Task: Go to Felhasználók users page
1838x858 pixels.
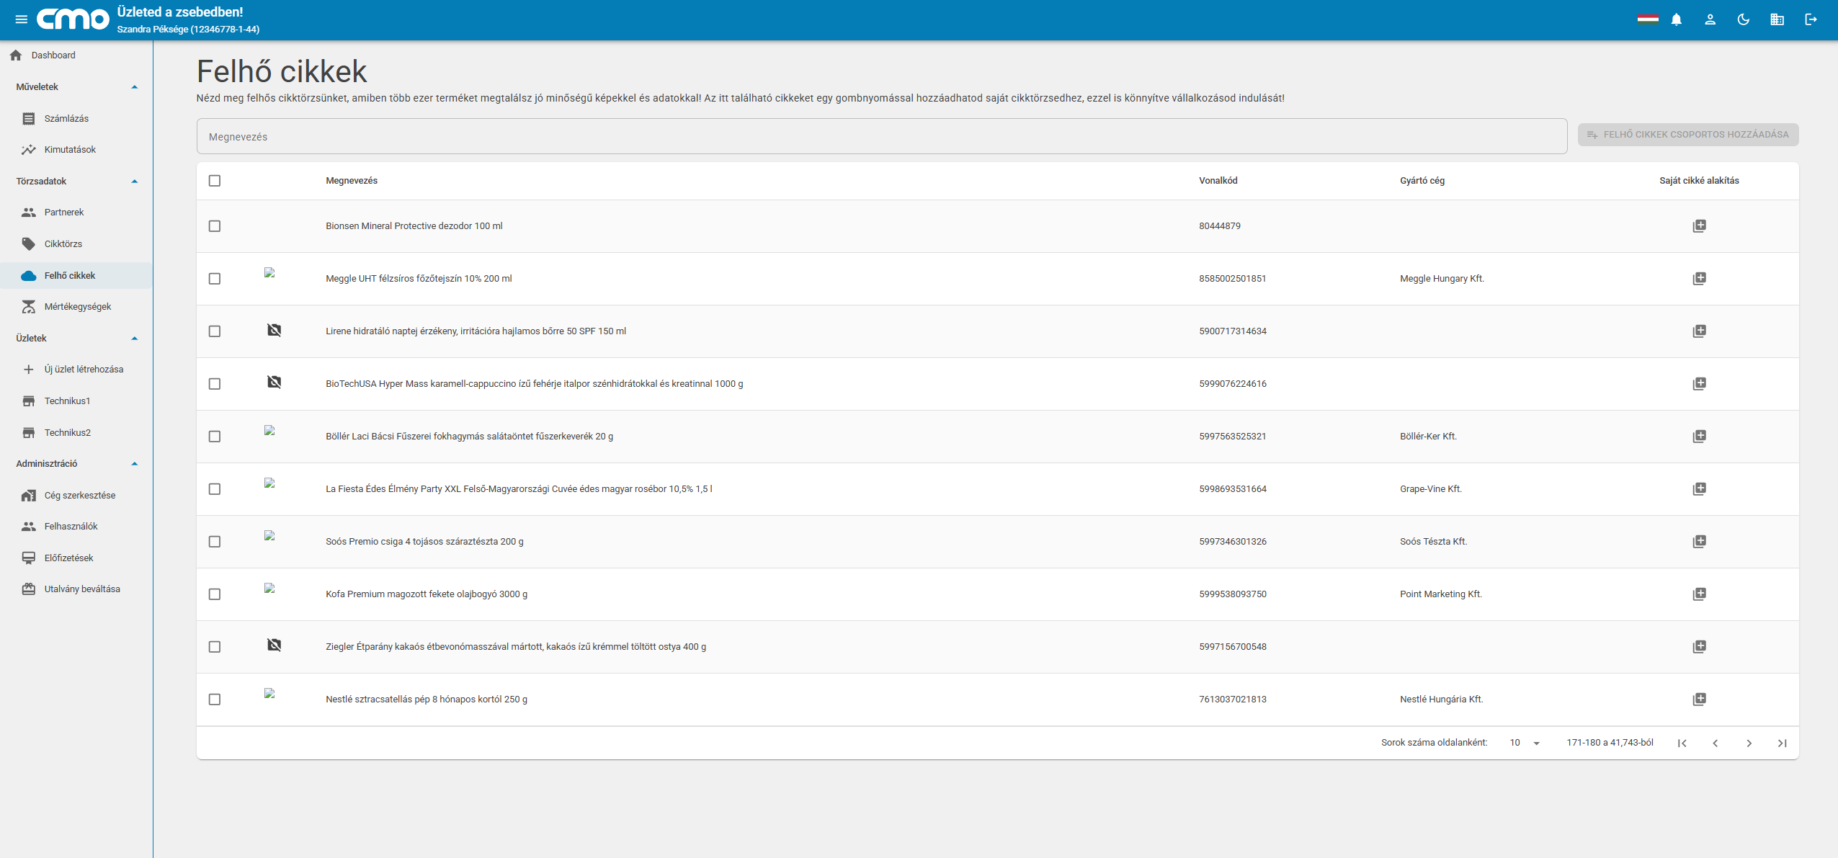Action: [x=76, y=527]
